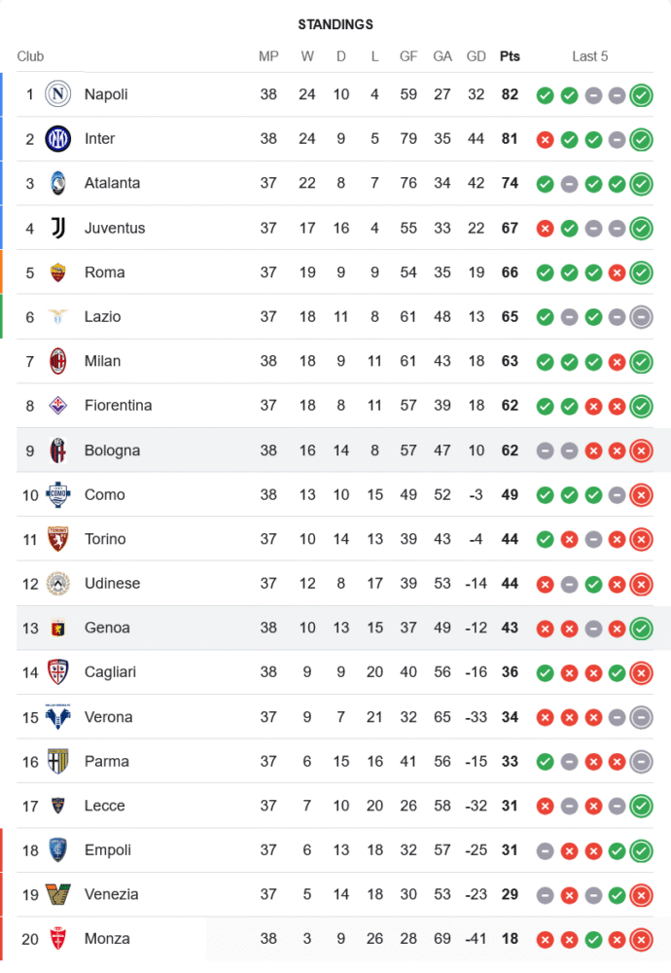Screen dimensions: 671x973
Task: Click the Roma club crest icon
Action: (58, 272)
